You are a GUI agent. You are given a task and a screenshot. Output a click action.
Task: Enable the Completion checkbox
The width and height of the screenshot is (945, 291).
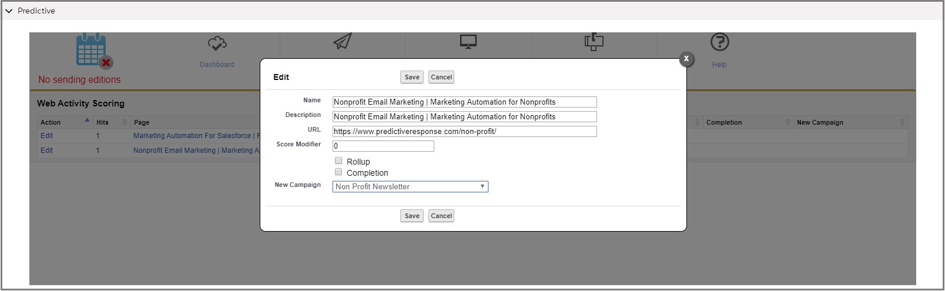(339, 172)
